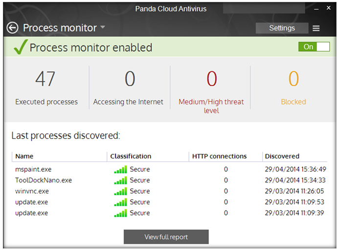Select the mspaint.exe process row

coord(170,169)
